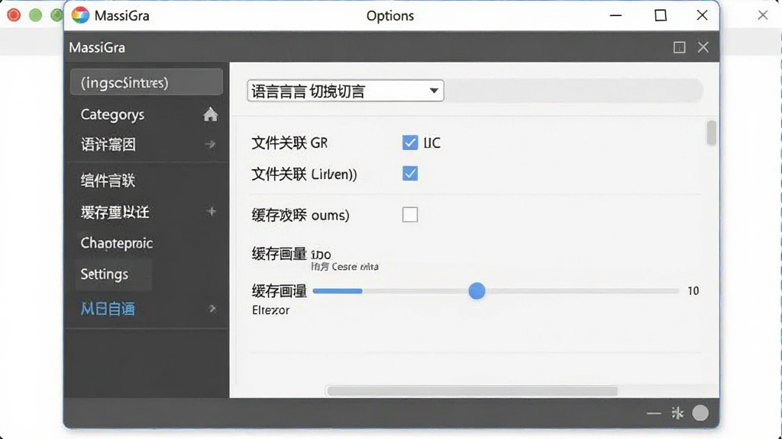Viewport: 782px width, 439px height.
Task: Close the background window with outer X
Action: [763, 15]
